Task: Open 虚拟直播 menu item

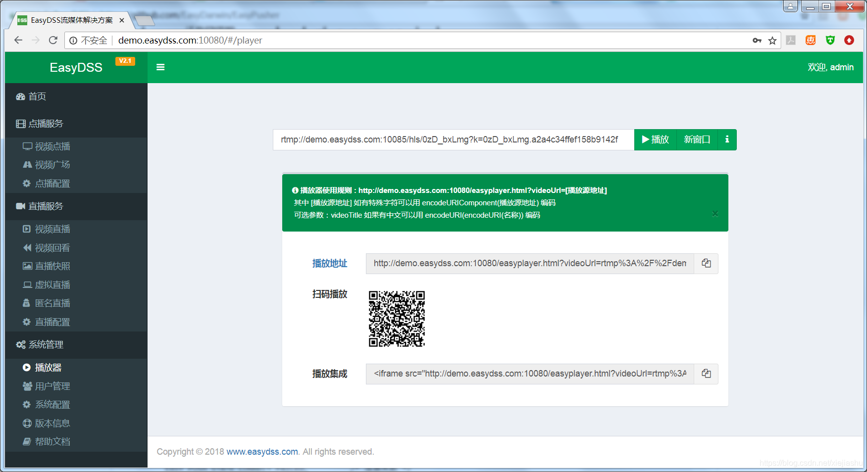Action: pos(76,285)
